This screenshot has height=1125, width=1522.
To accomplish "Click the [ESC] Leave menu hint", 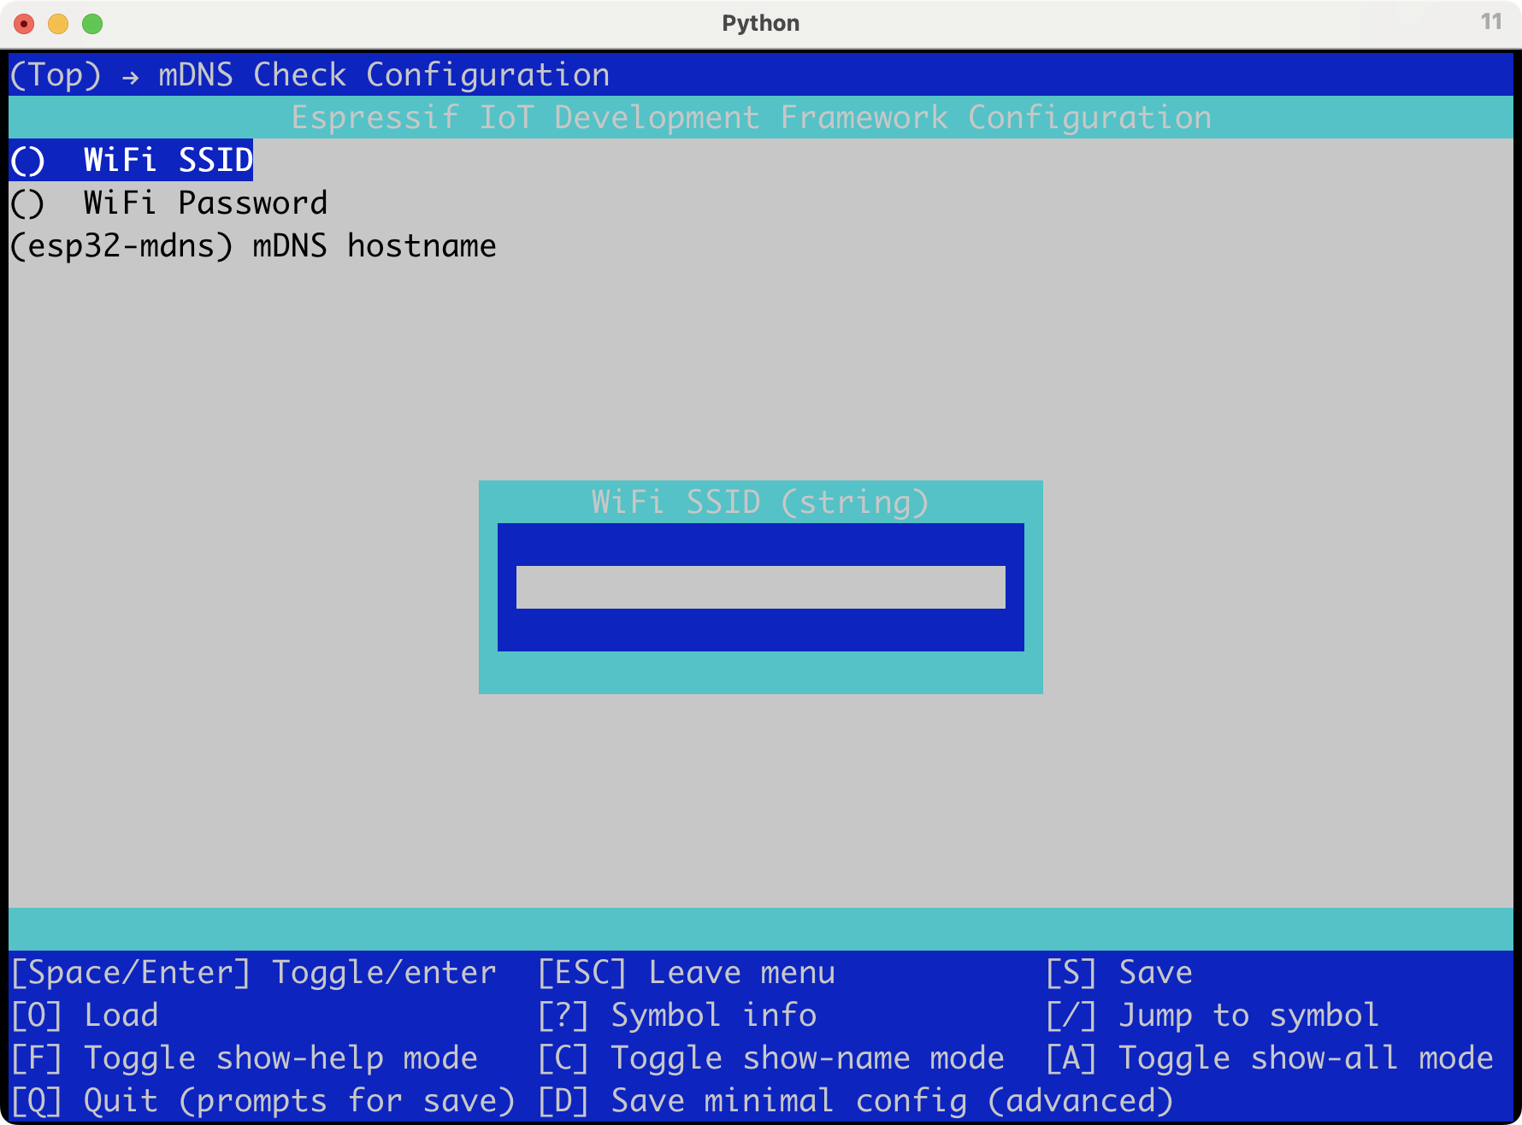I will click(686, 972).
